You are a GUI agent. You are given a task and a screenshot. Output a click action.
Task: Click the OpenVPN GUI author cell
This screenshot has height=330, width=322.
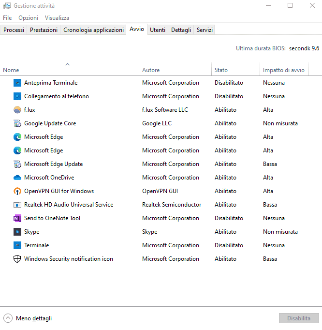coord(160,191)
